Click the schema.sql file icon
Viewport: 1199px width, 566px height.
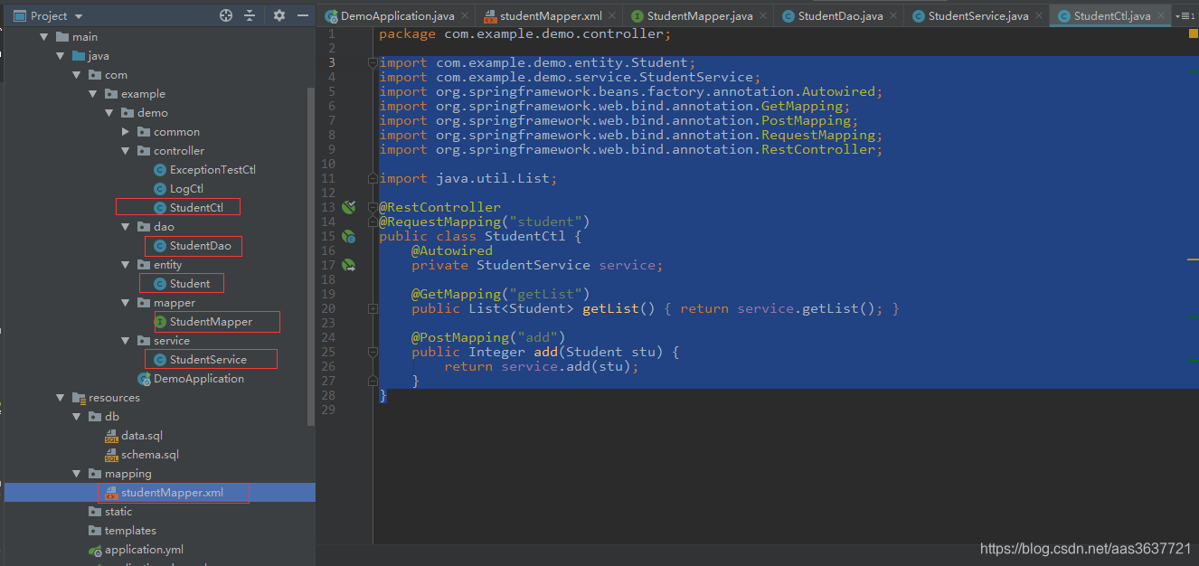[x=112, y=455]
